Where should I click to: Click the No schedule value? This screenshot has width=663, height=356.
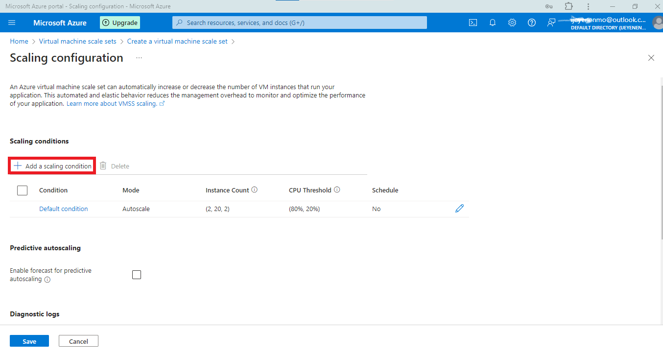[x=376, y=209]
